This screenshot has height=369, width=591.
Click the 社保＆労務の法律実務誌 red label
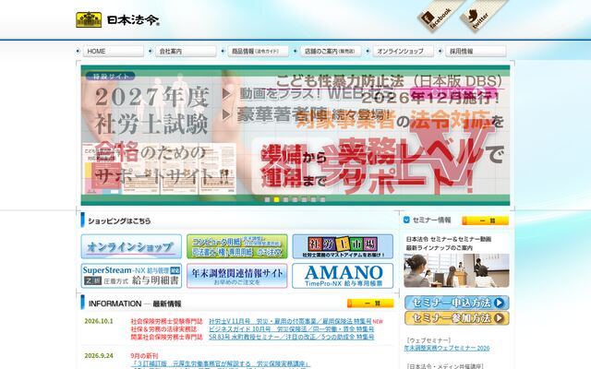[163, 329]
